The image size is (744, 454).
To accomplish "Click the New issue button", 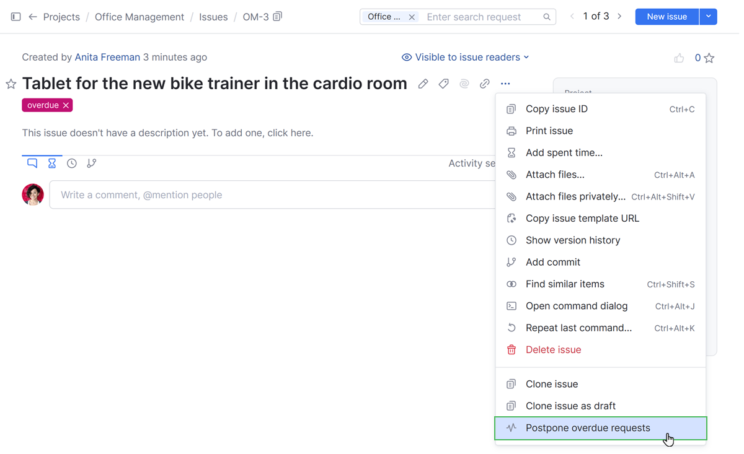I will coord(666,17).
